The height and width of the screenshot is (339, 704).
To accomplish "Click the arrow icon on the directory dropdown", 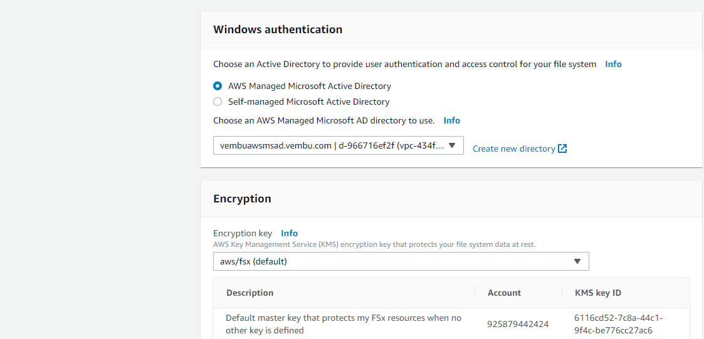I will click(x=451, y=145).
